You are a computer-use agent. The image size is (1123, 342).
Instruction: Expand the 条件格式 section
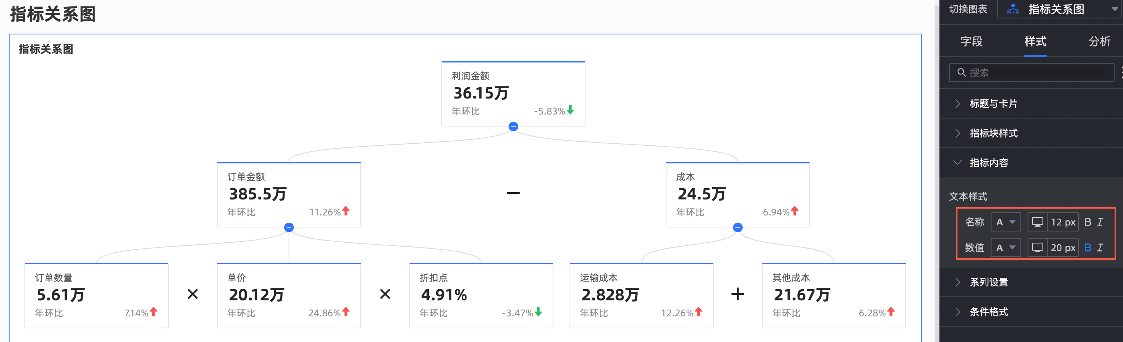tap(988, 312)
